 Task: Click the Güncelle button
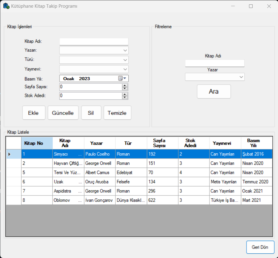pos(63,113)
